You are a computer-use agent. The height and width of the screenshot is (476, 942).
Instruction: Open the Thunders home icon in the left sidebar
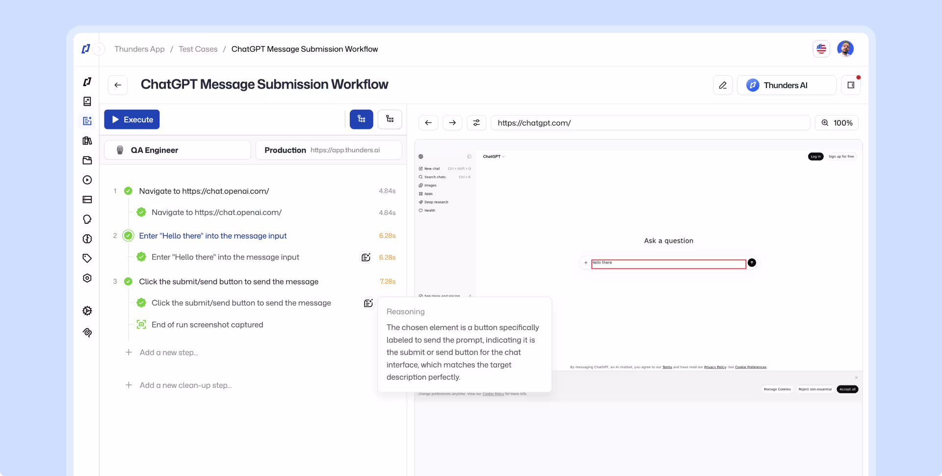[87, 82]
